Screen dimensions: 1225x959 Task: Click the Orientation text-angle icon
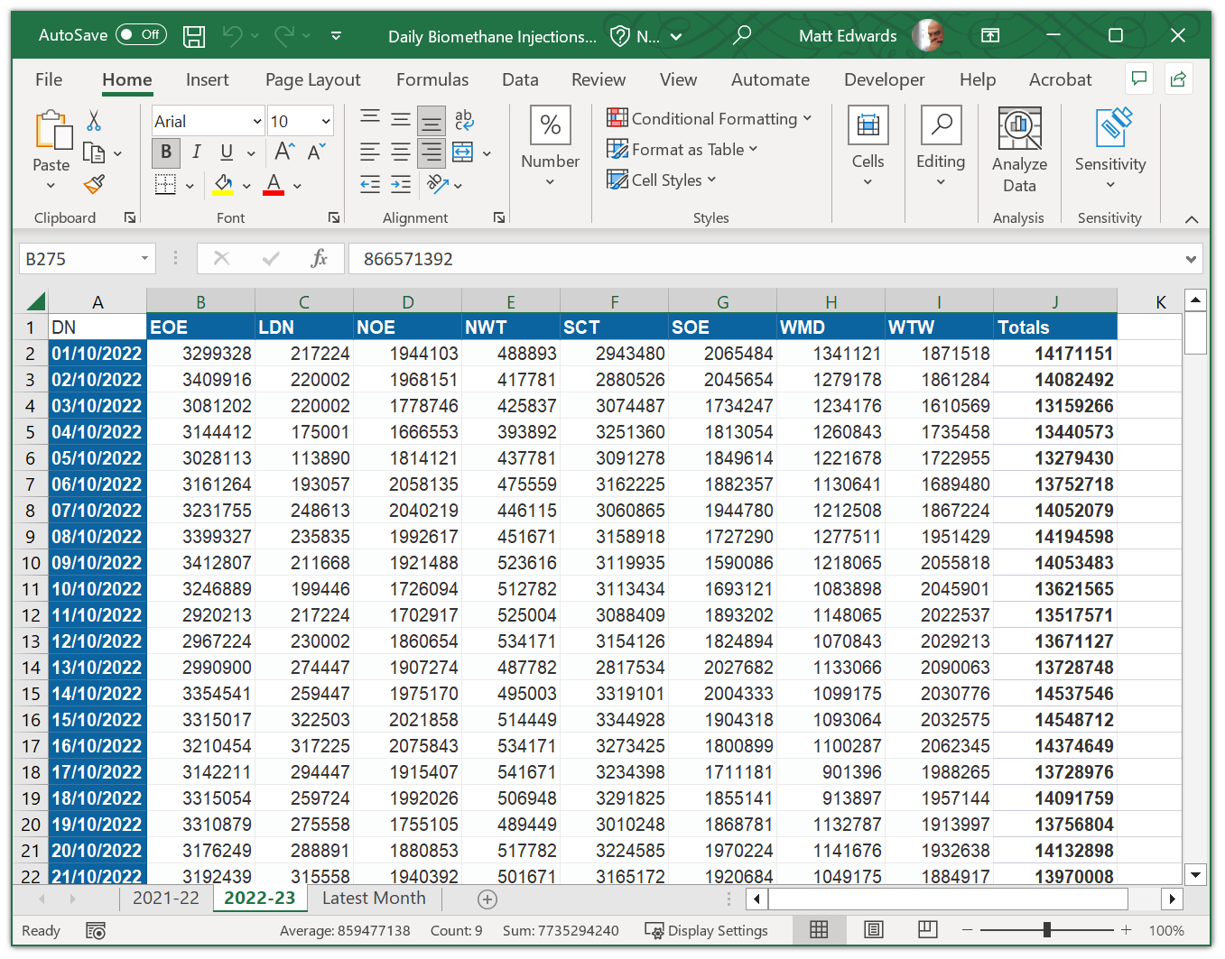(438, 185)
